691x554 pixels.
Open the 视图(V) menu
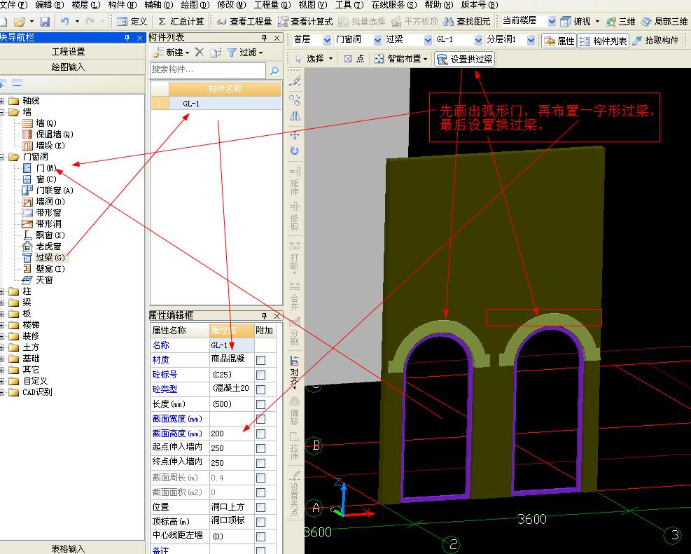[313, 5]
